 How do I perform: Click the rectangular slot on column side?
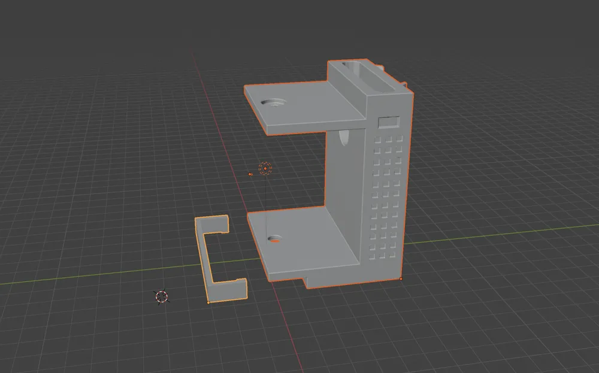[389, 122]
